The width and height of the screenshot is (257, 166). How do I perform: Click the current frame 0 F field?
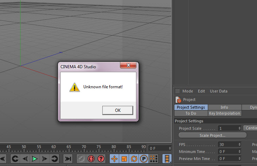pyautogui.click(x=159, y=148)
